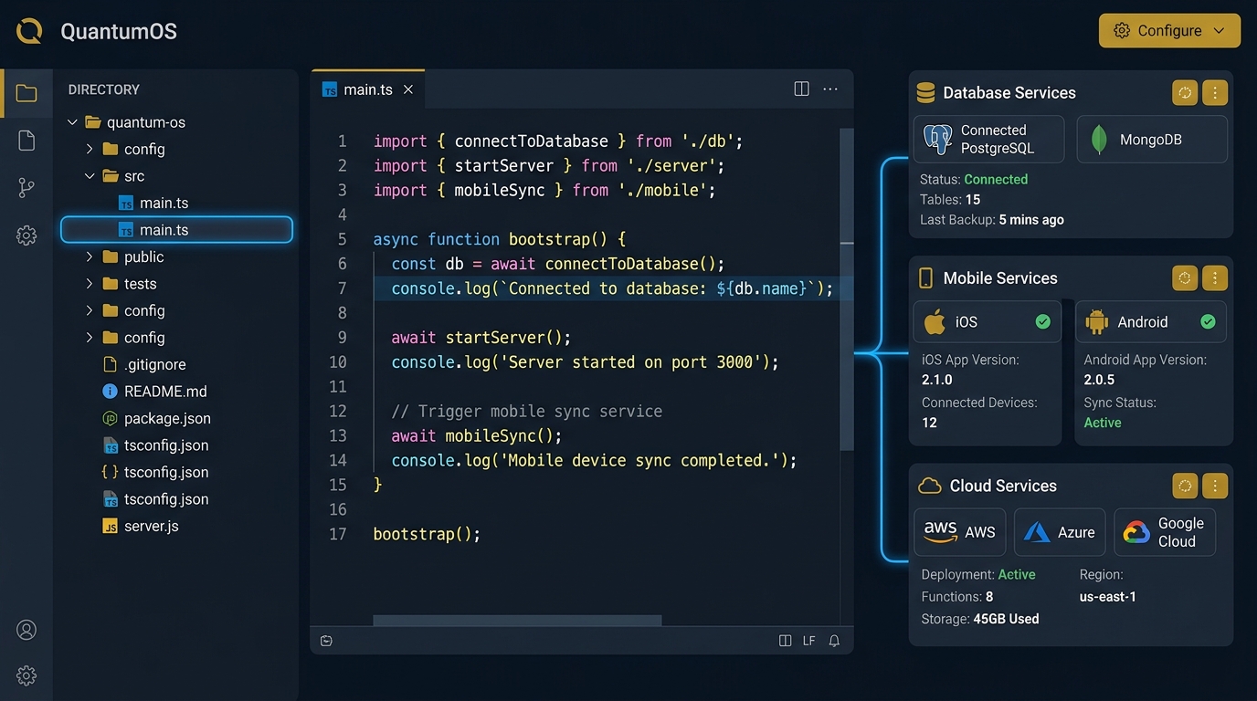This screenshot has width=1257, height=701.
Task: Click the layout icon beside LF
Action: pos(785,641)
